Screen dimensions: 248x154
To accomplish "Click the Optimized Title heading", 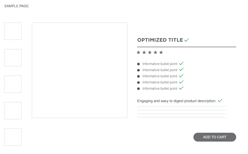I will point(160,40).
